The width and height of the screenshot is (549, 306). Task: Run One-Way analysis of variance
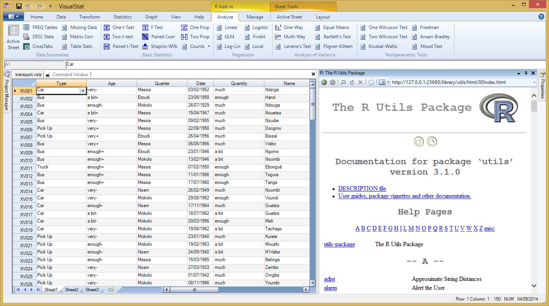[289, 27]
